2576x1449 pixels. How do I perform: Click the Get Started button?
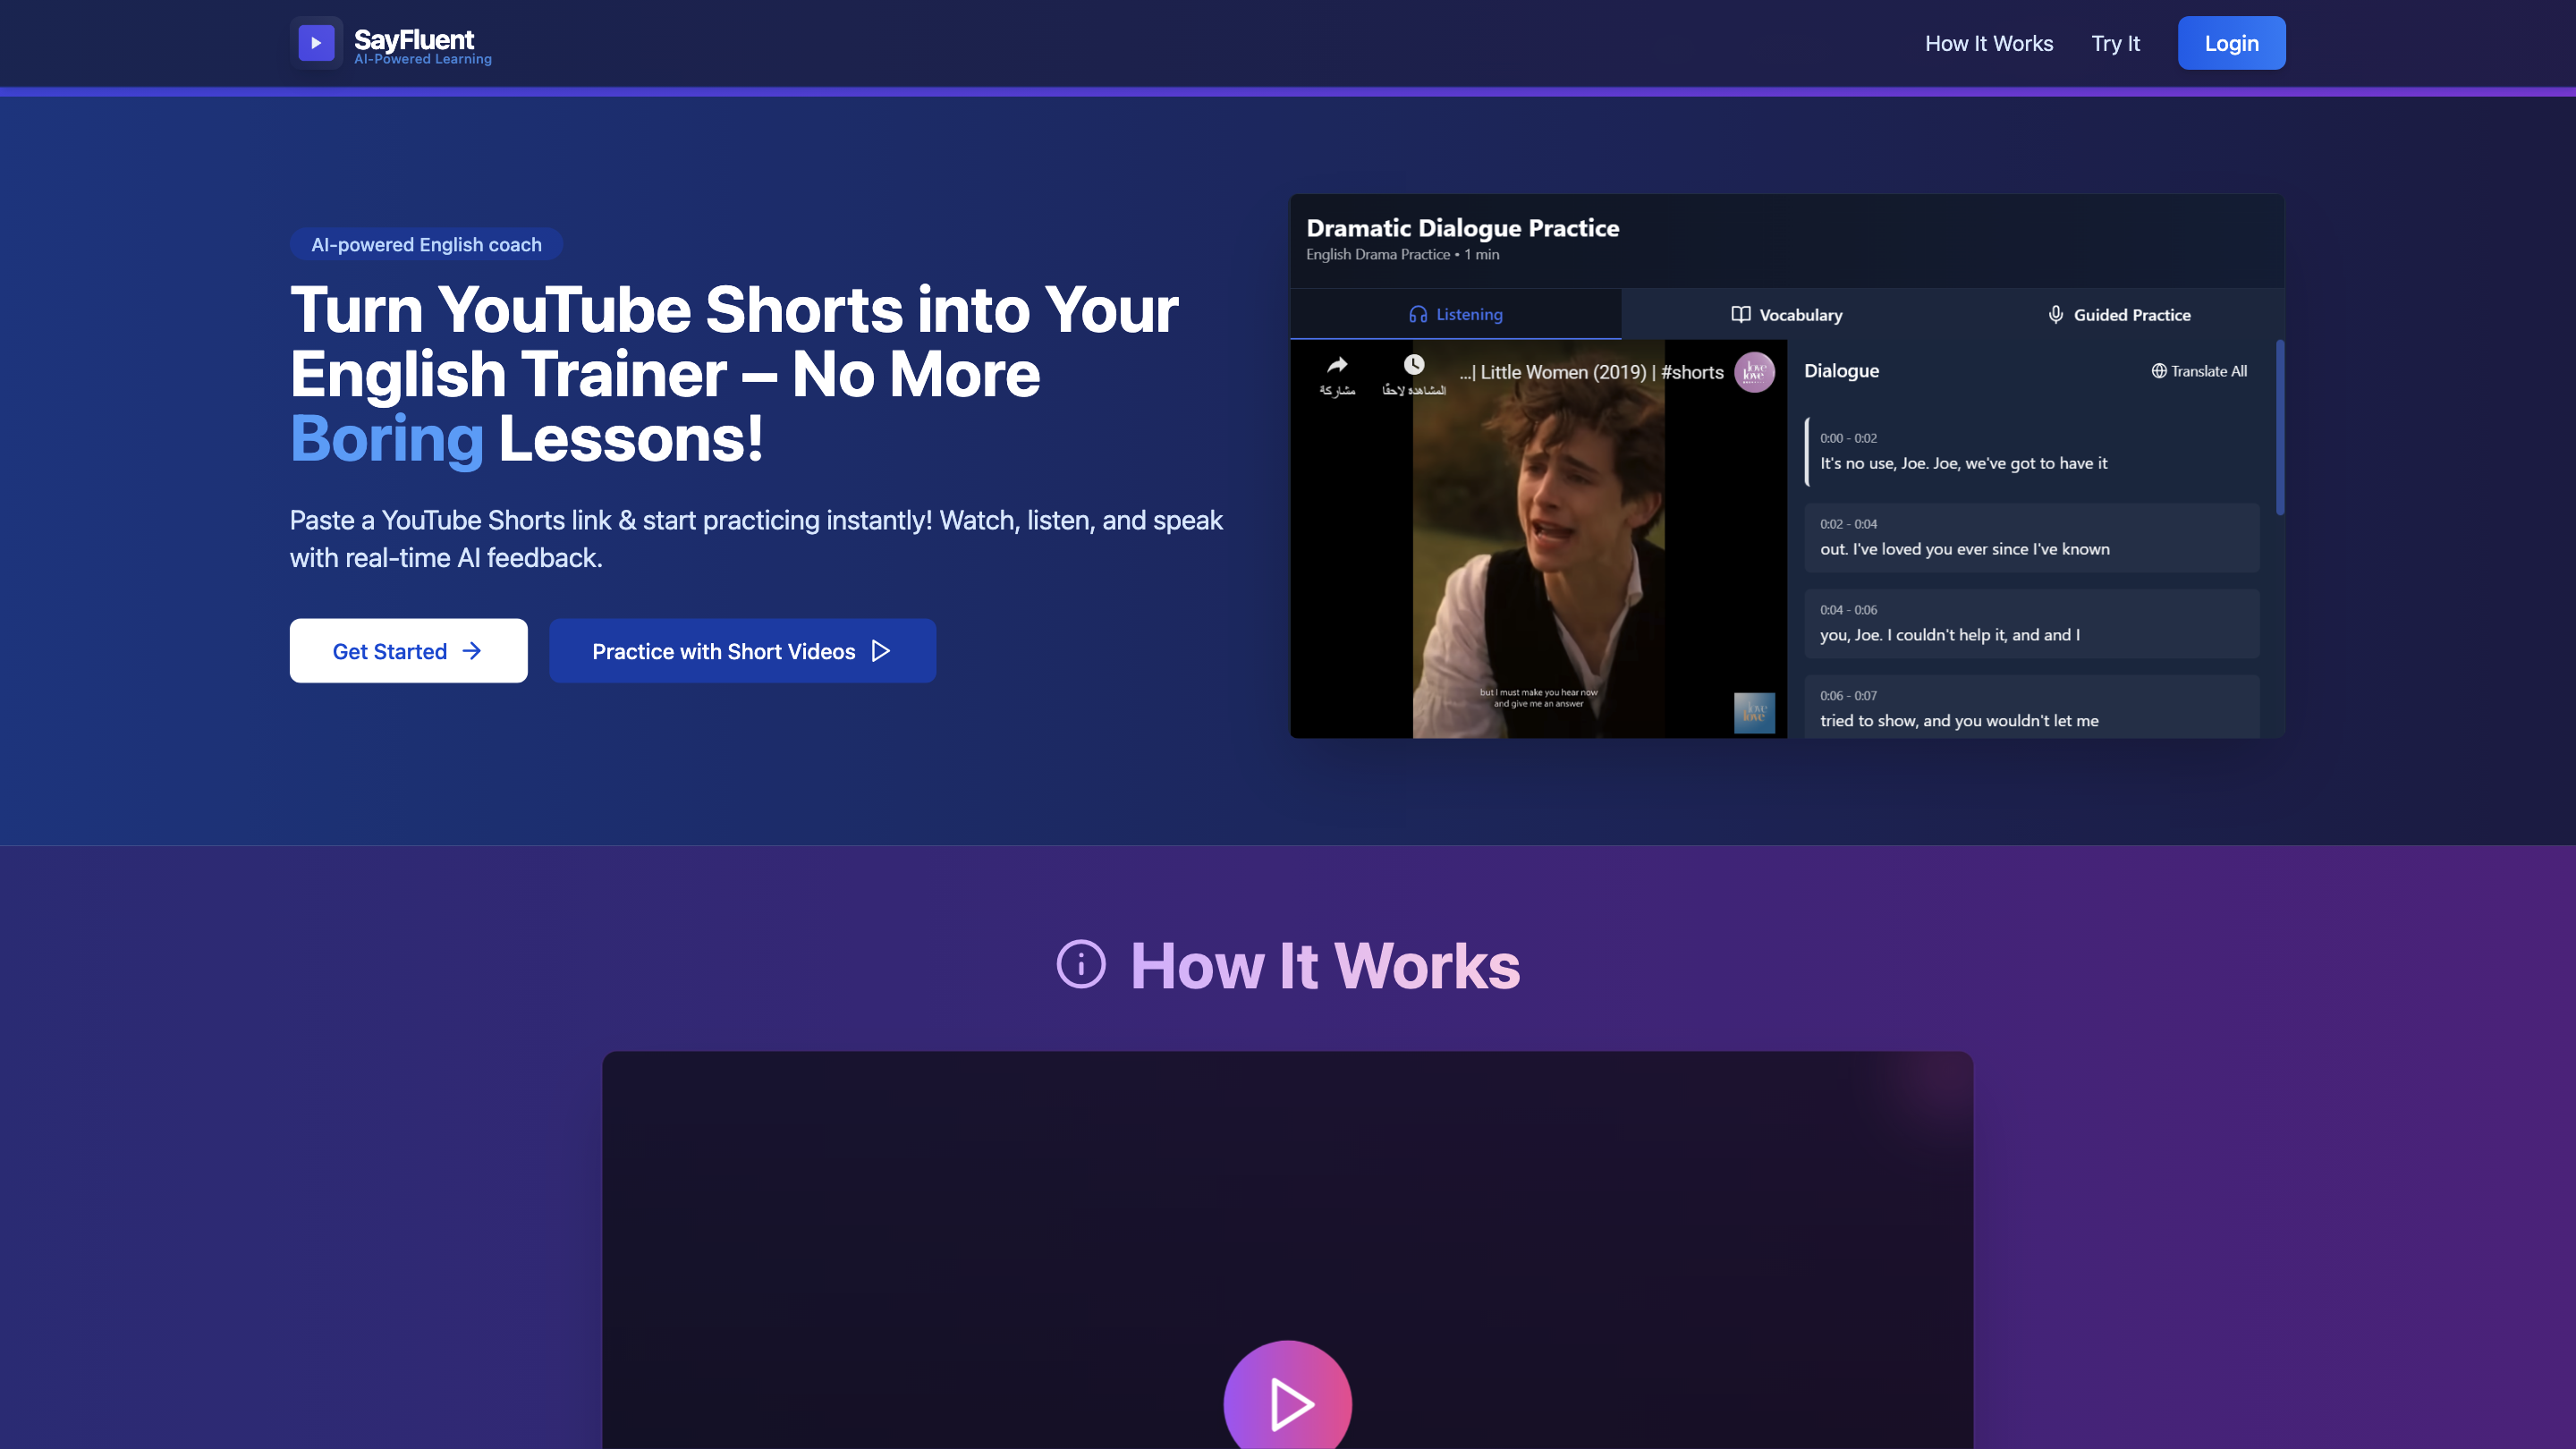tap(408, 651)
